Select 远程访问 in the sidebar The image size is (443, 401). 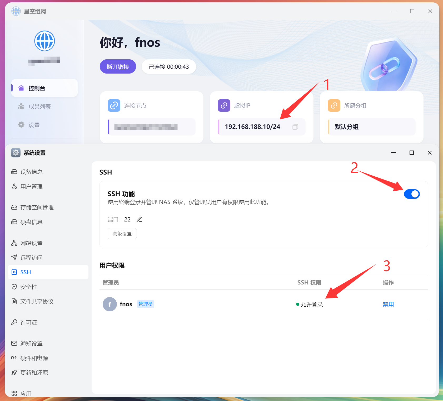point(31,258)
